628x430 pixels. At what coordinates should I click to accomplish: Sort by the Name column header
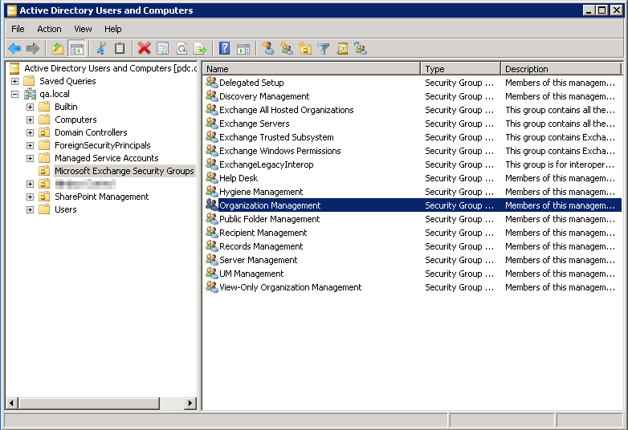coord(312,69)
